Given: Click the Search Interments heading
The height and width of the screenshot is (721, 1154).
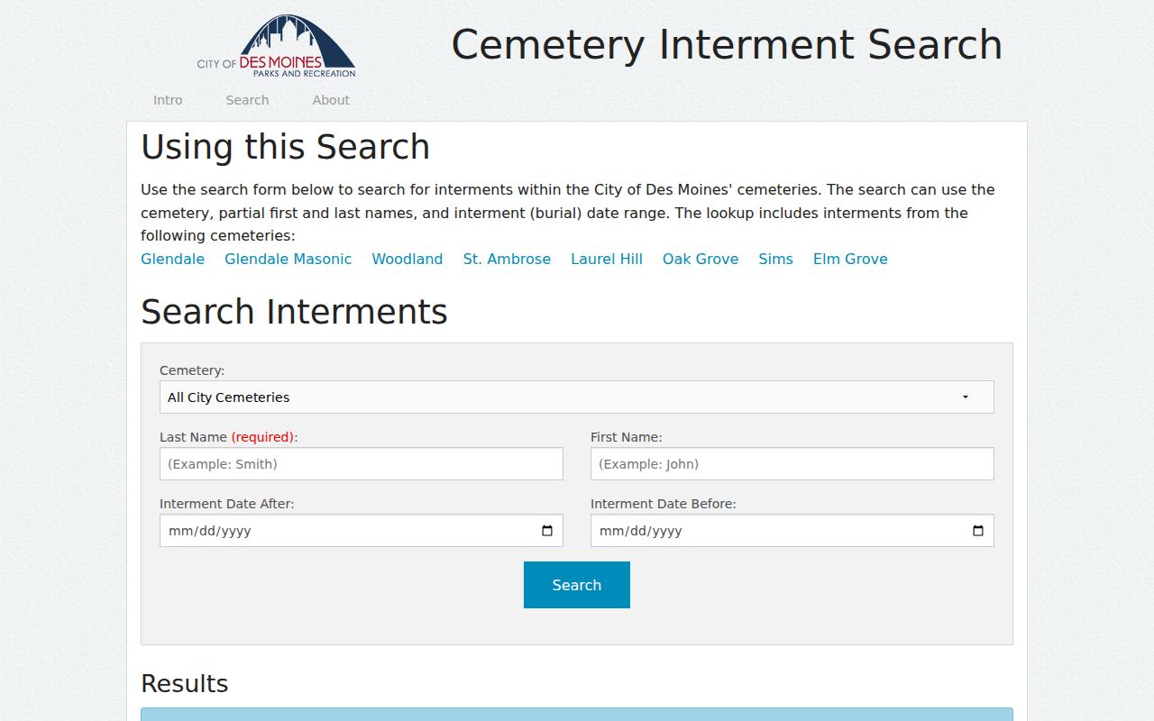Looking at the screenshot, I should [x=294, y=312].
